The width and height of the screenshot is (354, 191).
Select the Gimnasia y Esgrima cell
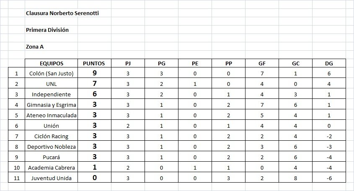click(x=51, y=105)
